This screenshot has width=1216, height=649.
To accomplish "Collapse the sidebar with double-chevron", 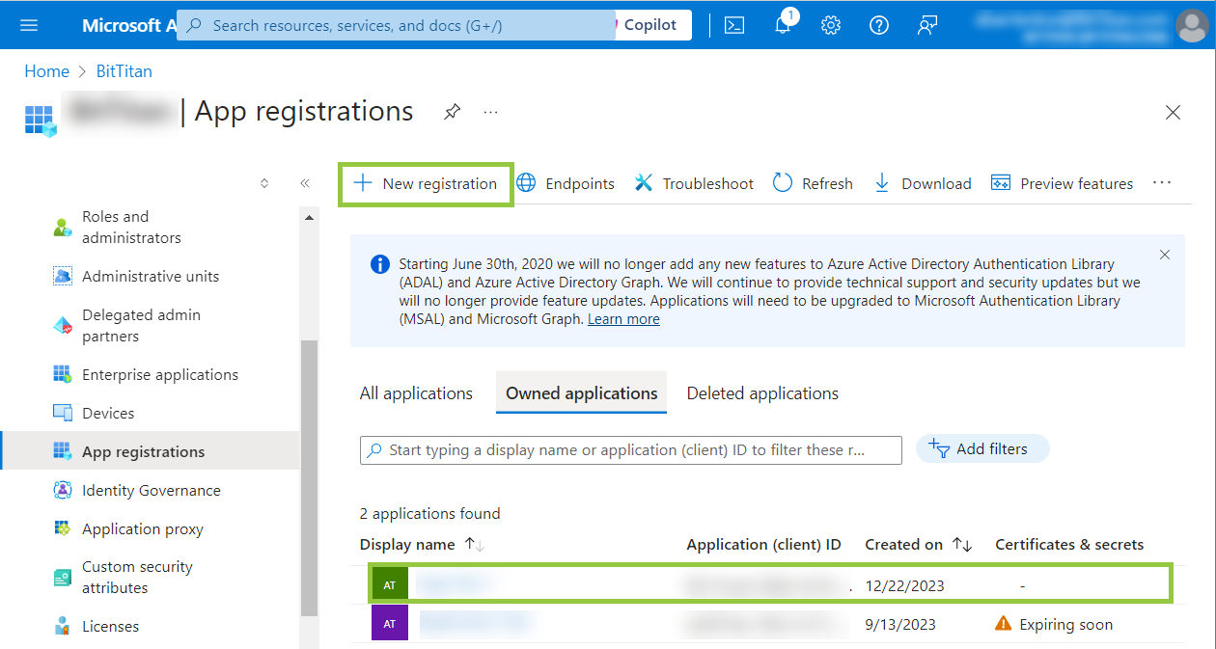I will click(305, 183).
